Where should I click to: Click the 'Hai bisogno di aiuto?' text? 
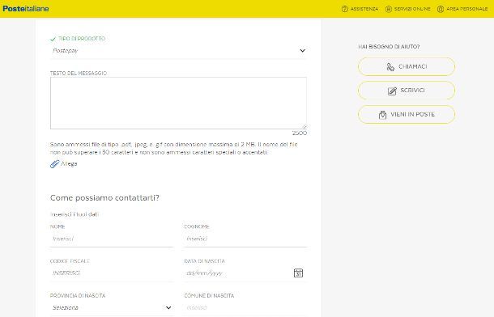point(389,47)
